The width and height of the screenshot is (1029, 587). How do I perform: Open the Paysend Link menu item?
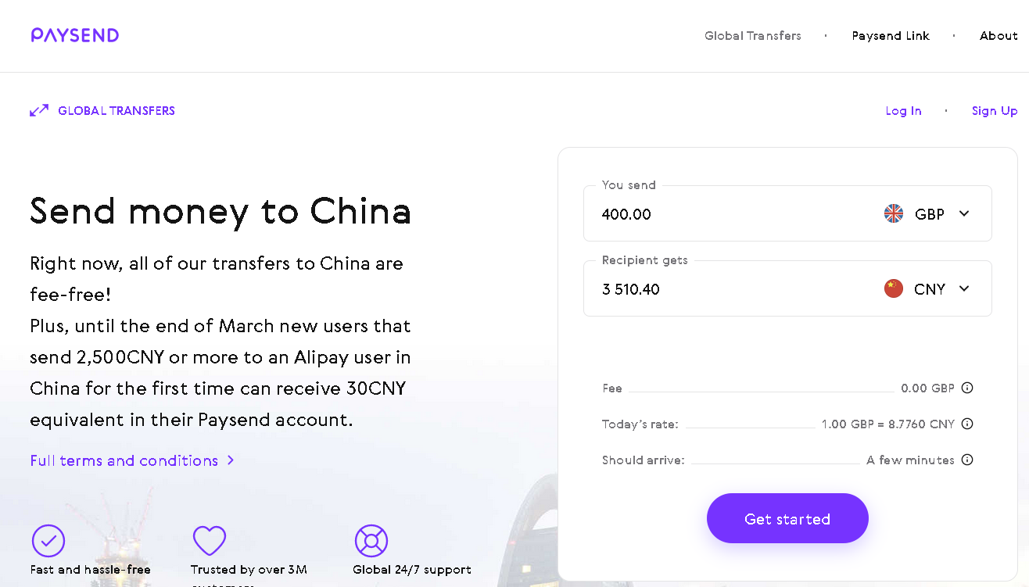click(891, 36)
